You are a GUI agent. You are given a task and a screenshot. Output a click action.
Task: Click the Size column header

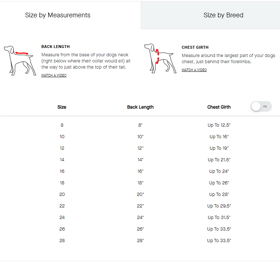[x=62, y=107]
